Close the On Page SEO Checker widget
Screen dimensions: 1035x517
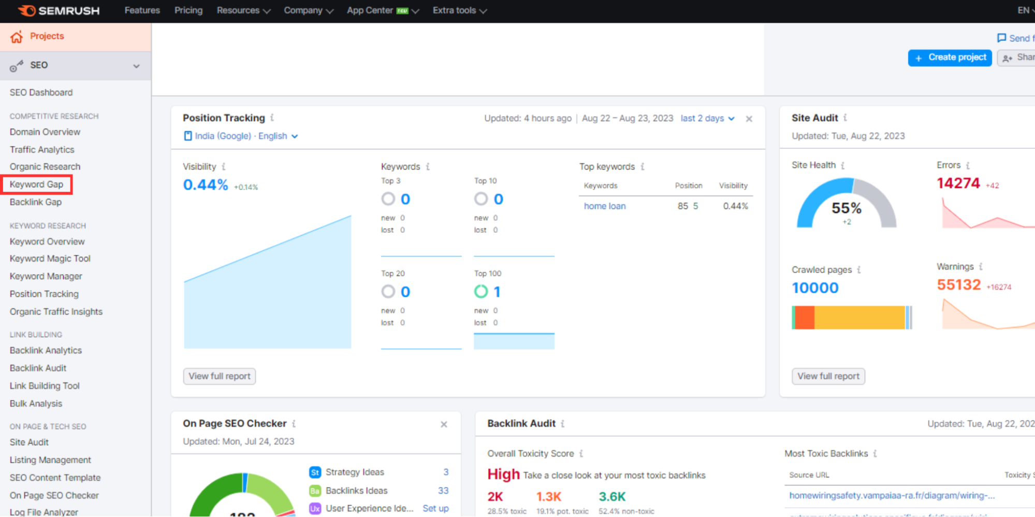444,424
